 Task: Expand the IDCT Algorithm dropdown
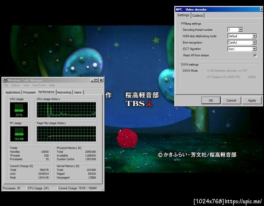[254, 49]
